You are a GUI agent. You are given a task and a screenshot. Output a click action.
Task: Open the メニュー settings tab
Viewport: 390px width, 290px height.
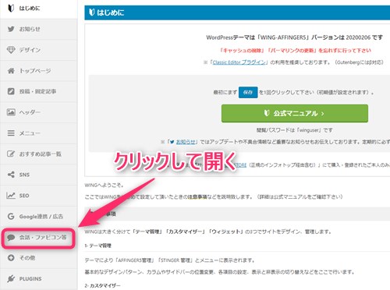[x=38, y=133]
